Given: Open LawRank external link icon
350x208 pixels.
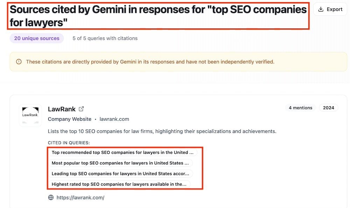Looking at the screenshot, I should 81,109.
